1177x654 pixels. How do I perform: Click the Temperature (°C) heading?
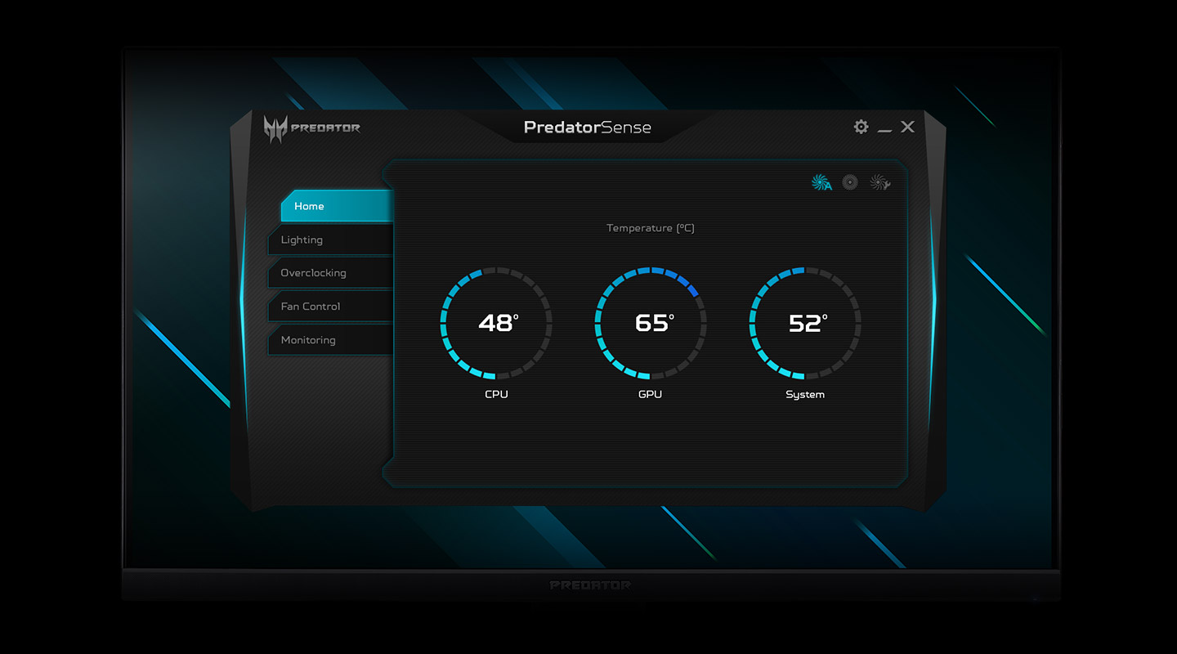(651, 228)
